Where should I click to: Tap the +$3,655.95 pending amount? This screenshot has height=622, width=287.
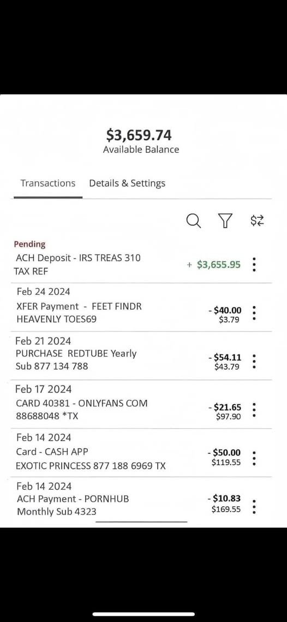214,265
